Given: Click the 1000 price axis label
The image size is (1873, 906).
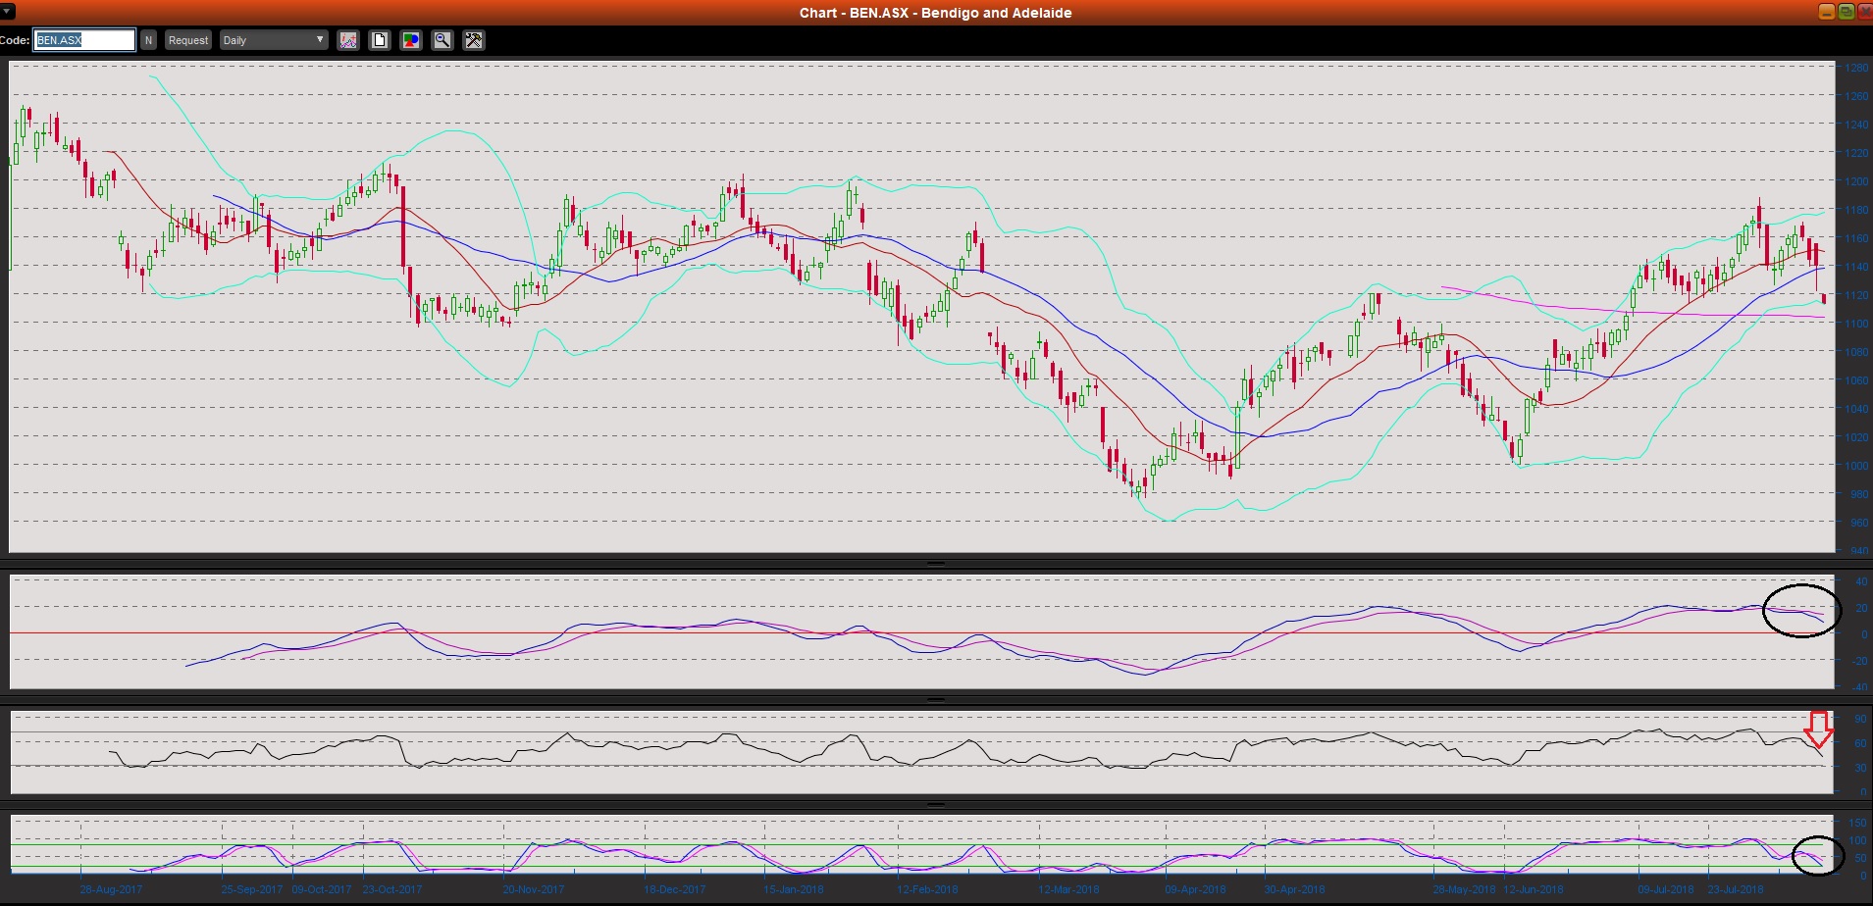Looking at the screenshot, I should [x=1856, y=466].
